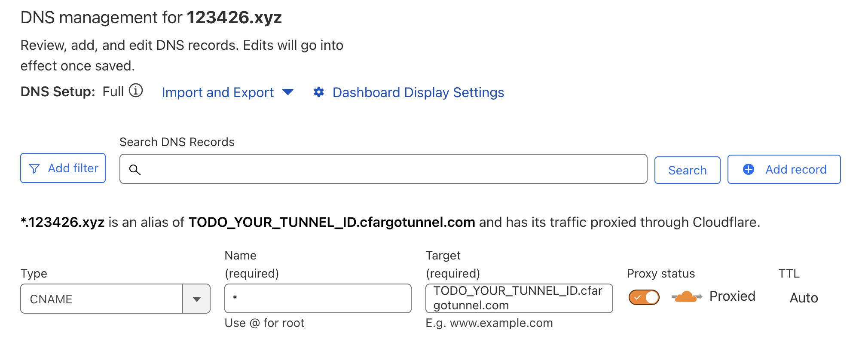Focus the Search DNS Records field
Image resolution: width=862 pixels, height=342 pixels.
(x=383, y=169)
